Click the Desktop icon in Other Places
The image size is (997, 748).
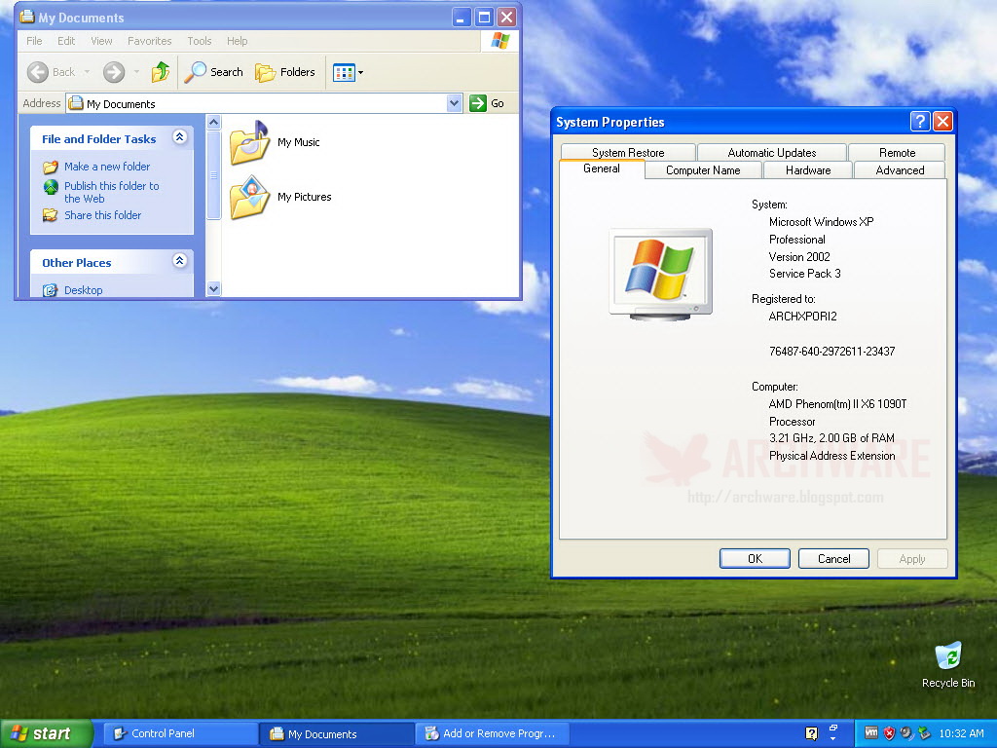[51, 290]
